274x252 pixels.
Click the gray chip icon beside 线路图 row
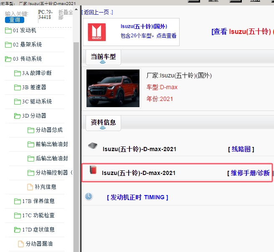click(93, 146)
